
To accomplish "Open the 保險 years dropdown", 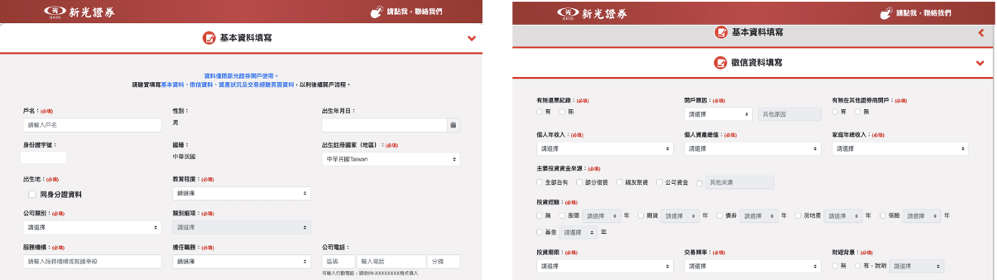I will (922, 216).
